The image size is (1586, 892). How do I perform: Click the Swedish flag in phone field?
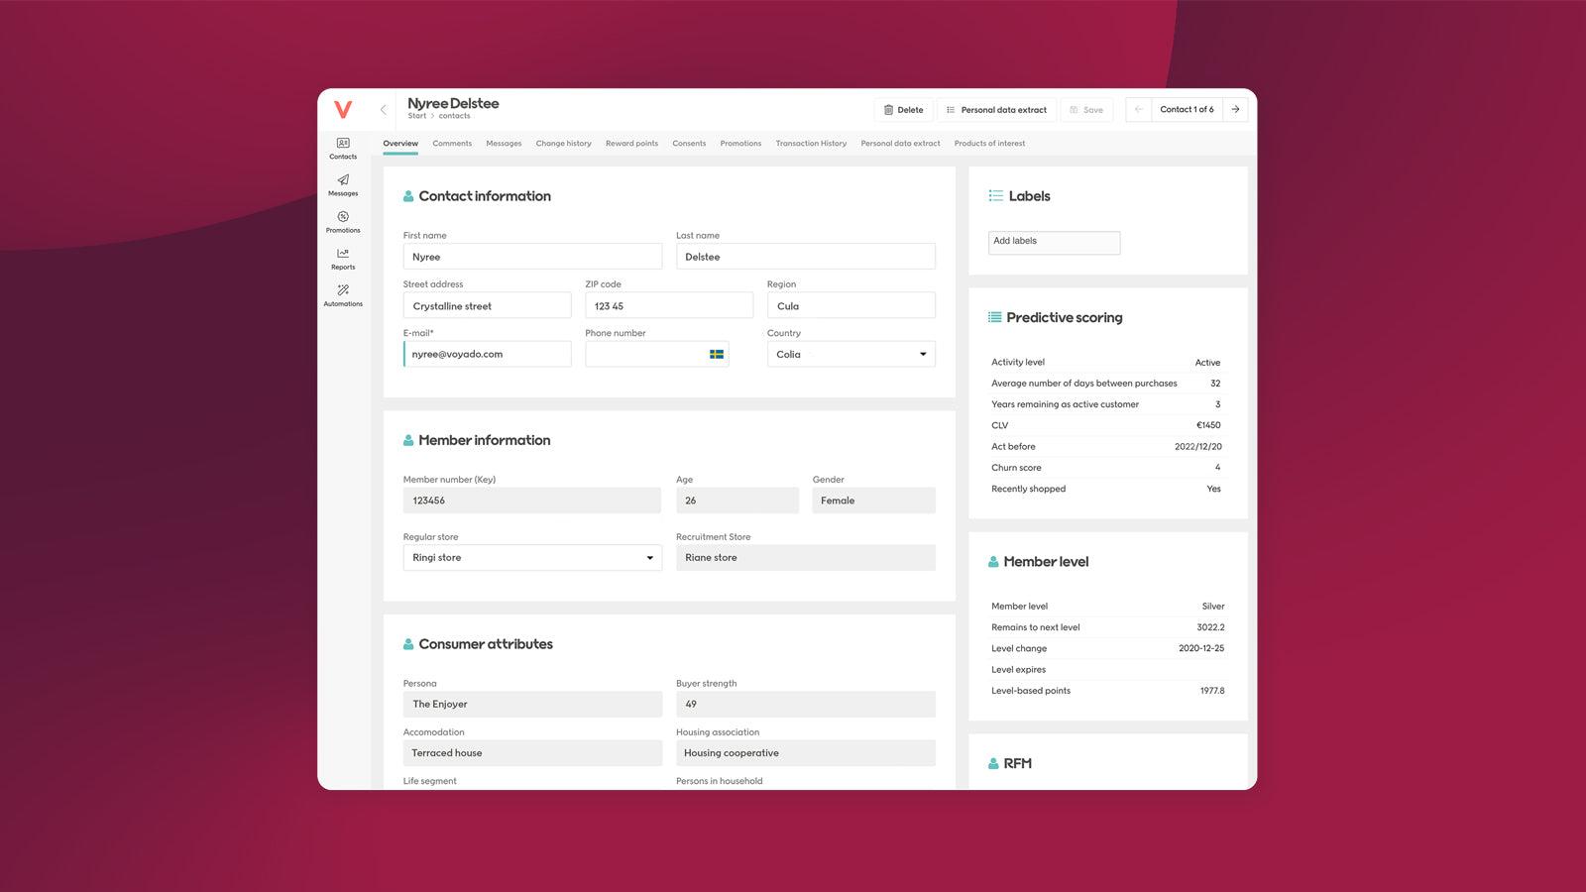click(x=717, y=355)
